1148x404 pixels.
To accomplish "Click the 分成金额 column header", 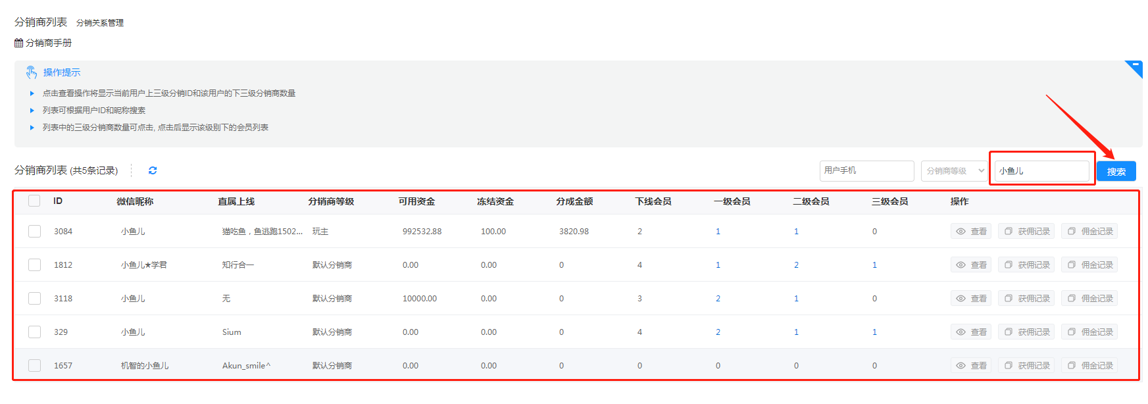I will coord(574,201).
